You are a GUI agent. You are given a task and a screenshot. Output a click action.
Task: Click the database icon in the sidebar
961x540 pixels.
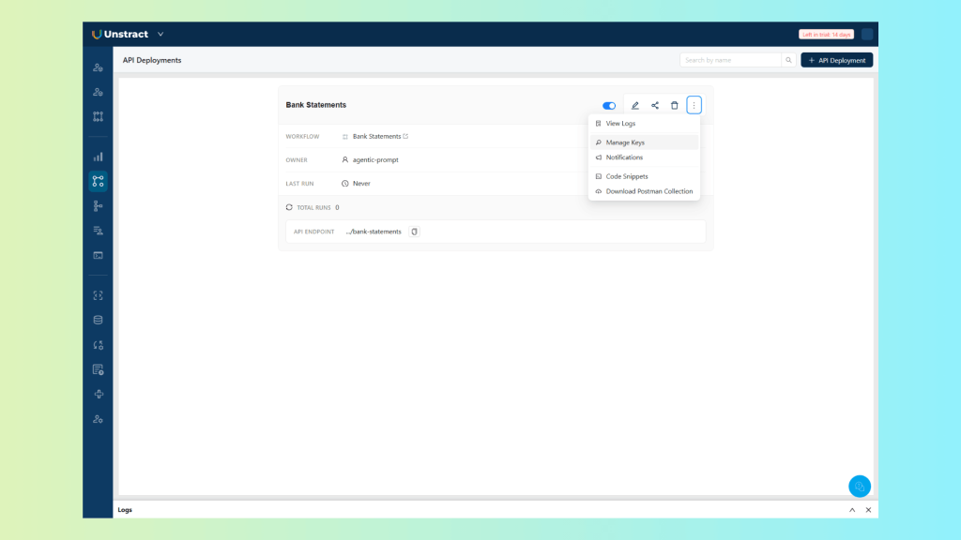pyautogui.click(x=98, y=320)
